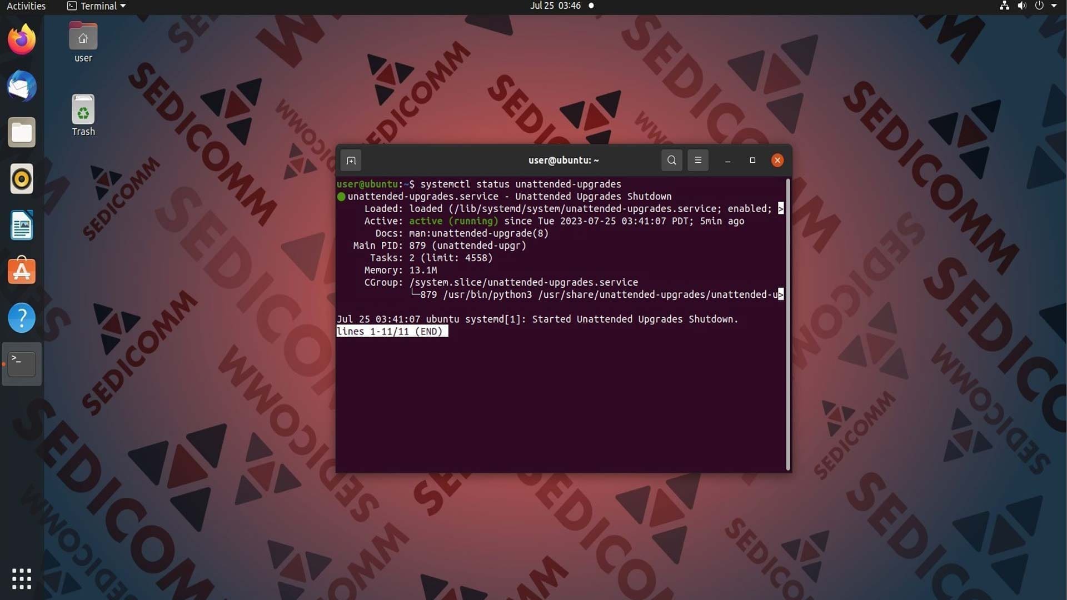Click '/system.slice/unattended-upgrades.service' CGroup text

point(523,283)
